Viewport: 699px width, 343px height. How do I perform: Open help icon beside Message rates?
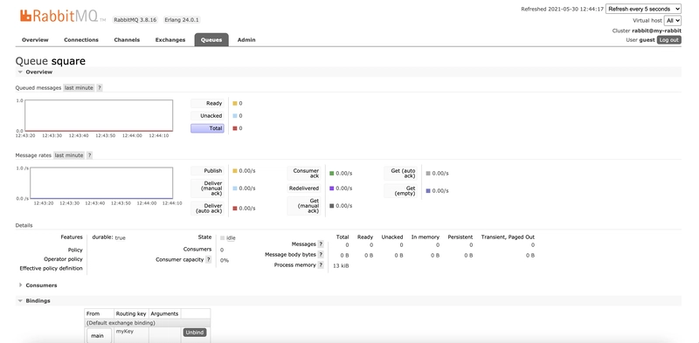pos(89,155)
